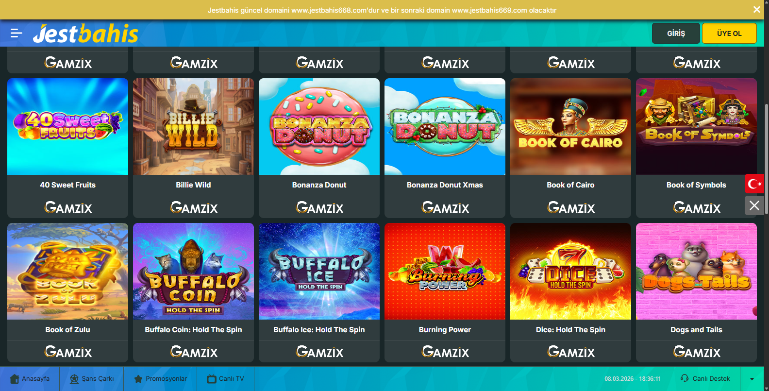Select the Turkish flag language icon
The width and height of the screenshot is (769, 391).
point(754,184)
